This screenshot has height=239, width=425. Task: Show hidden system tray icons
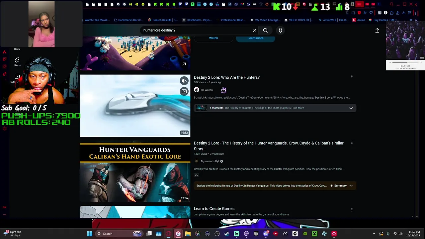[x=374, y=234]
